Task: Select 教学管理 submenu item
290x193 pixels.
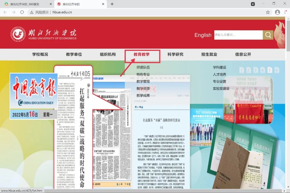Action: tap(143, 81)
